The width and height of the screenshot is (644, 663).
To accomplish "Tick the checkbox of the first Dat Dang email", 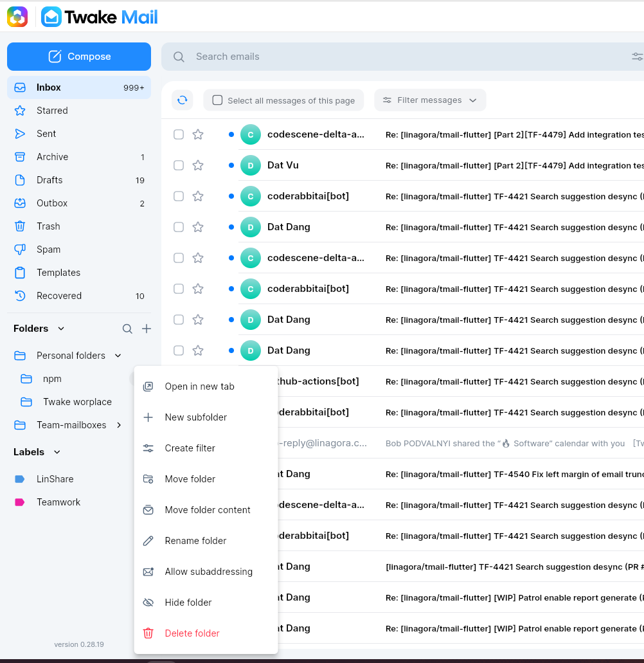I will click(179, 227).
